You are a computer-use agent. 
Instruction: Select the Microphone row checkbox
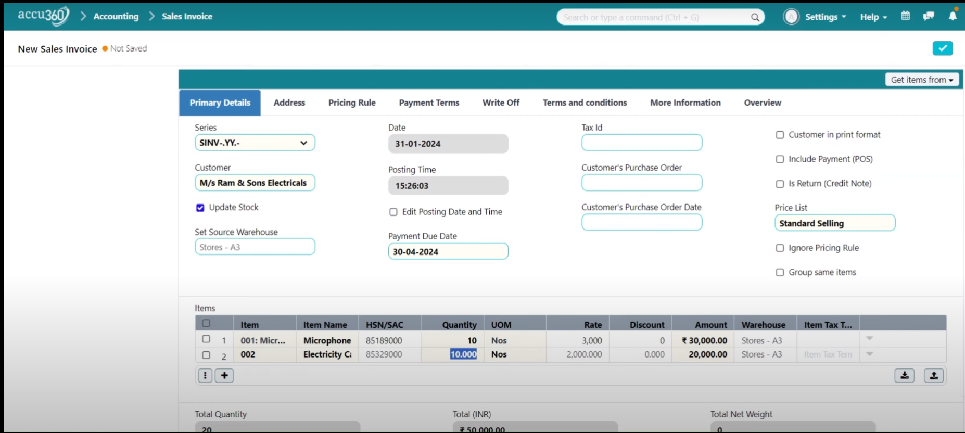[x=206, y=339]
